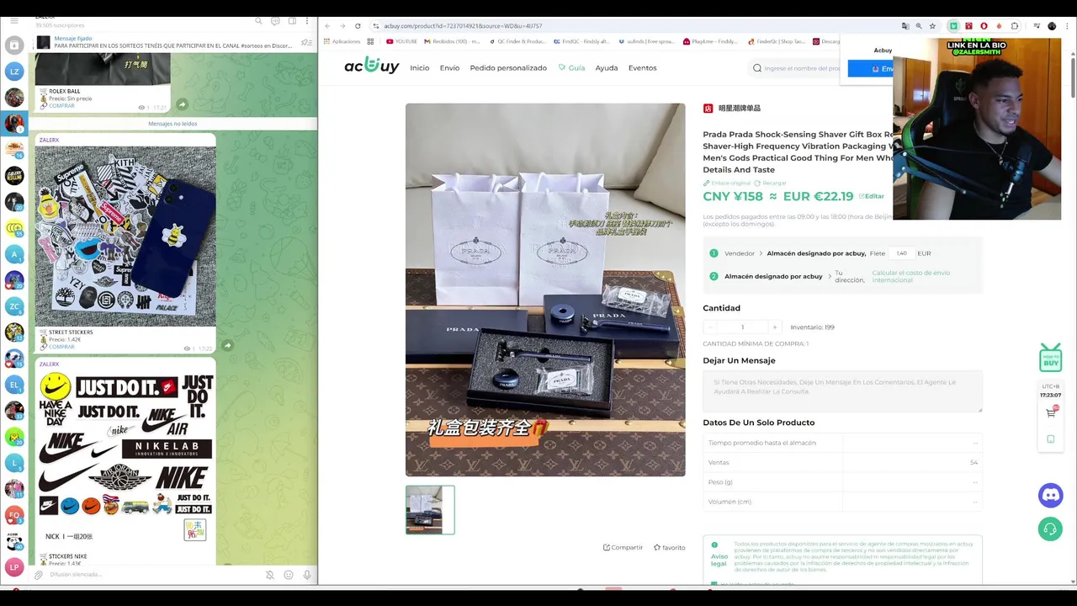Open Telegram channel comments and discussion icon

pyautogui.click(x=275, y=21)
